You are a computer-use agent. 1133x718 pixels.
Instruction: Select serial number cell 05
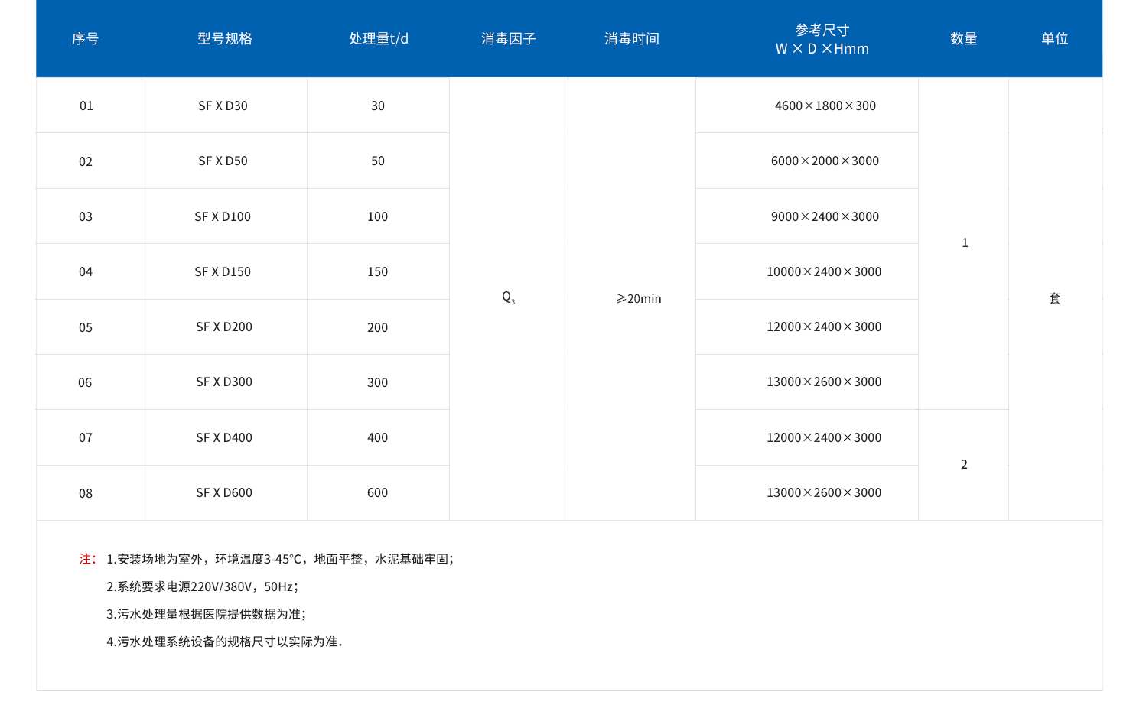86,328
